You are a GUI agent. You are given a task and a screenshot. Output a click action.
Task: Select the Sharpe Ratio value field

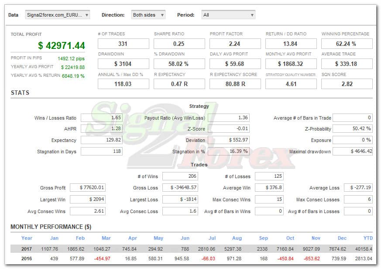[x=179, y=44]
